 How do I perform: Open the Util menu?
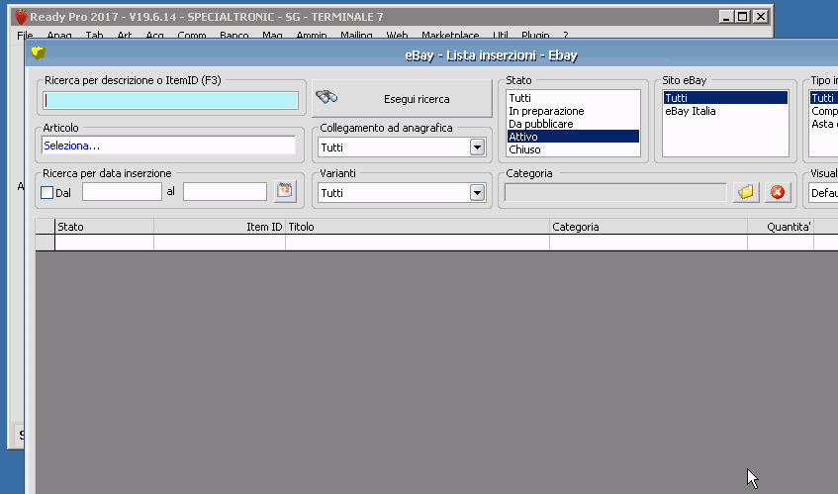click(501, 36)
